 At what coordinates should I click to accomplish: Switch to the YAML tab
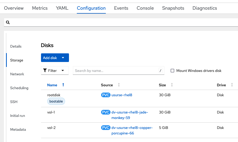pos(62,8)
